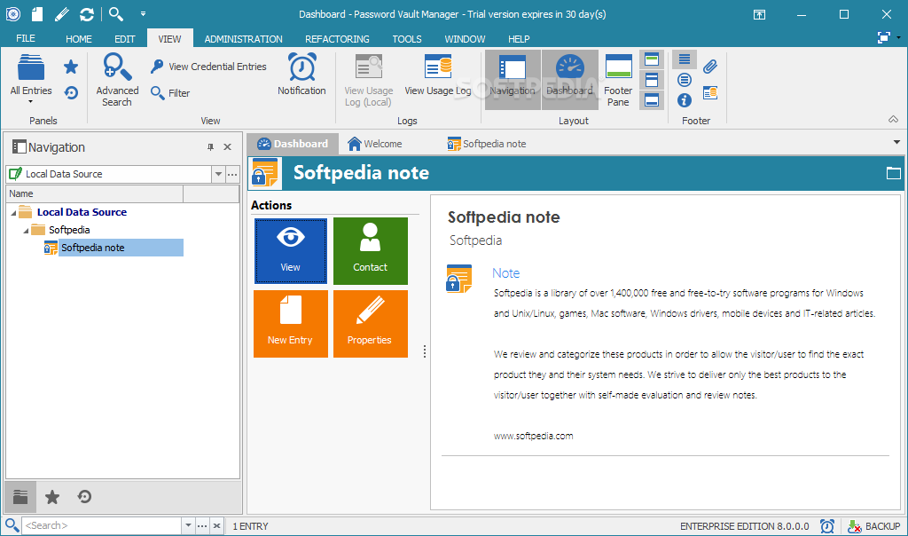Image resolution: width=908 pixels, height=536 pixels.
Task: Toggle the Footer Pane layout button
Action: 618,80
